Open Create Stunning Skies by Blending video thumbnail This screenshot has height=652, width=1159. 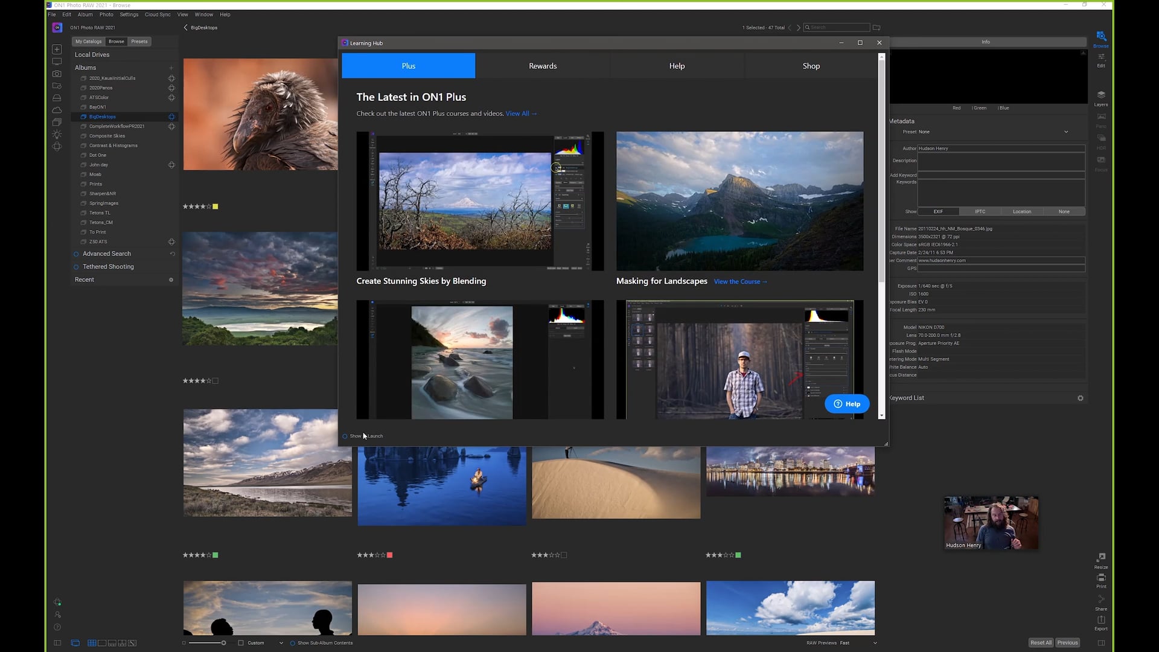(x=480, y=201)
